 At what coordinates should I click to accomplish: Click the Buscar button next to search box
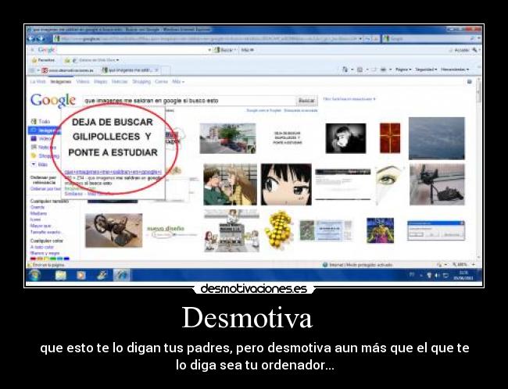click(x=306, y=101)
